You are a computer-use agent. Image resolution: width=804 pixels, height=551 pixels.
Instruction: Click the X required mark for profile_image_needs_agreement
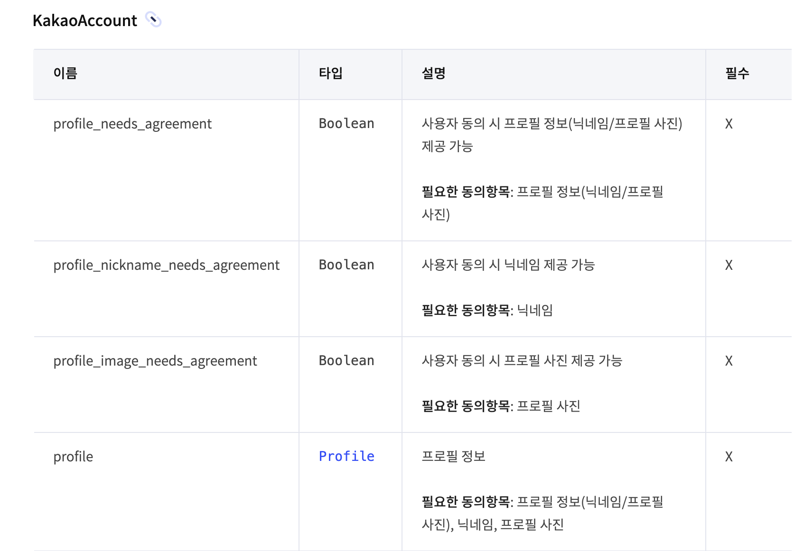(729, 361)
